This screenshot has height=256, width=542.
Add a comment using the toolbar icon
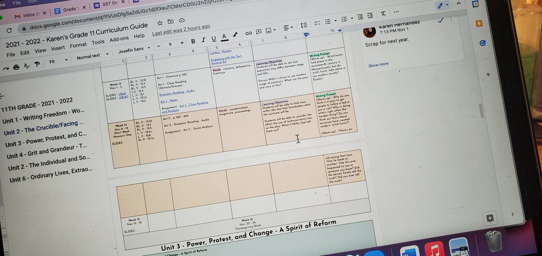tap(259, 32)
